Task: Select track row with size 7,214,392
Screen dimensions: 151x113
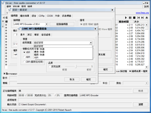Action: click(130, 56)
